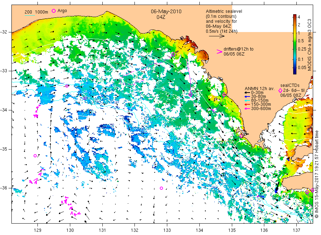The height and width of the screenshot is (235, 321).
Task: Click the blue 30-80m legend arrow
Action: click(247, 96)
